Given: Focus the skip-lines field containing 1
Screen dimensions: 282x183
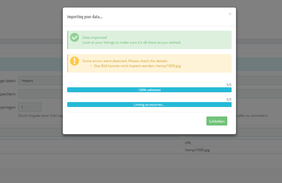Looking at the screenshot, I should click(x=30, y=107).
